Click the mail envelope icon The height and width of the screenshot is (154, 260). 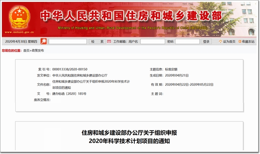(109, 41)
